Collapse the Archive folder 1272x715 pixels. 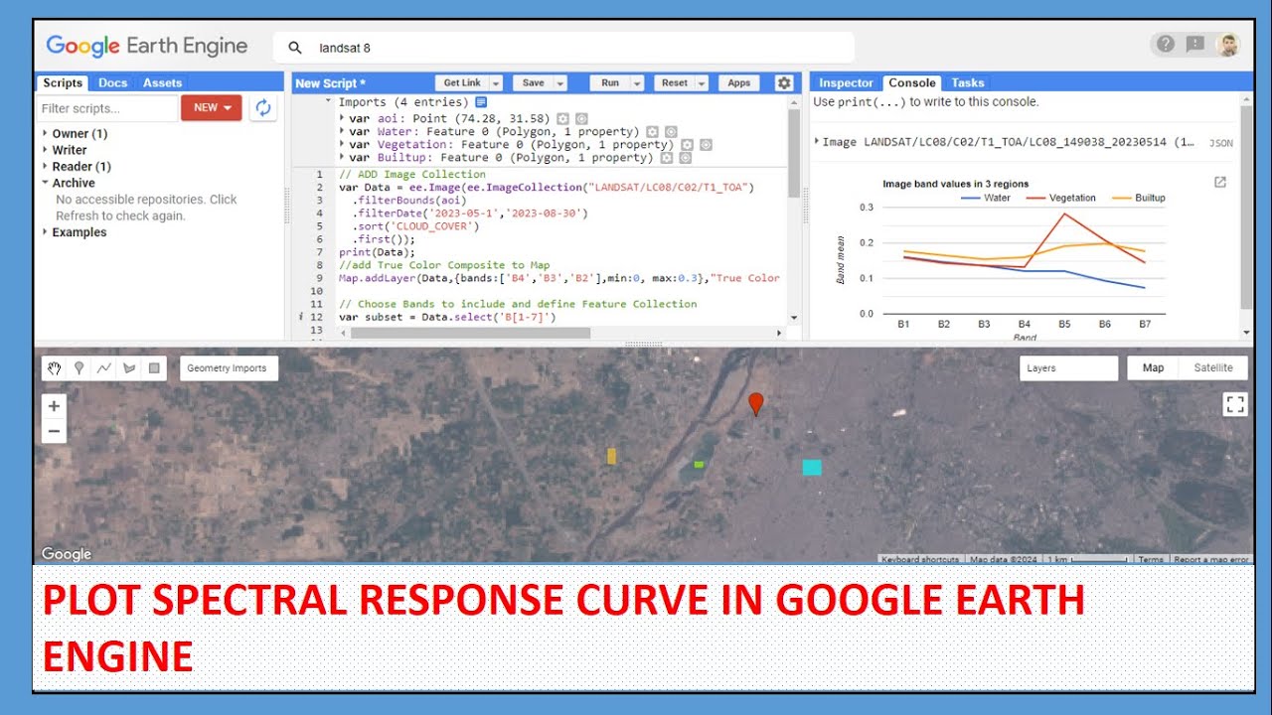(45, 183)
